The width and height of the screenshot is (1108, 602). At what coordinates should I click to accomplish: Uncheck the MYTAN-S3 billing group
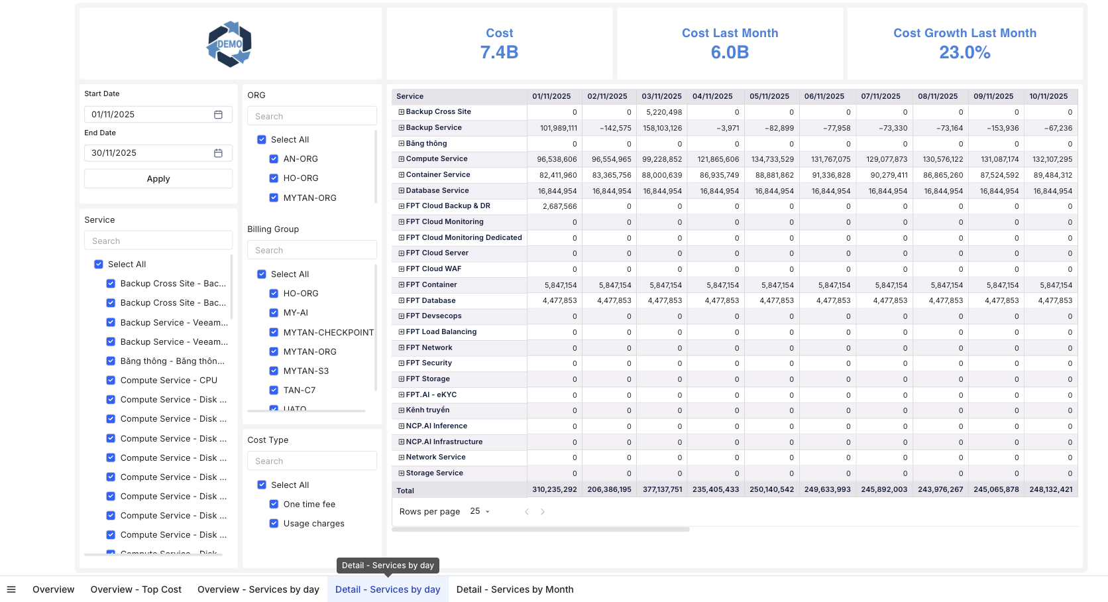point(274,371)
